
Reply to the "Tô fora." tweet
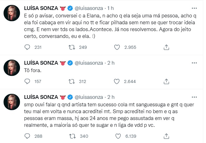coord(27,81)
